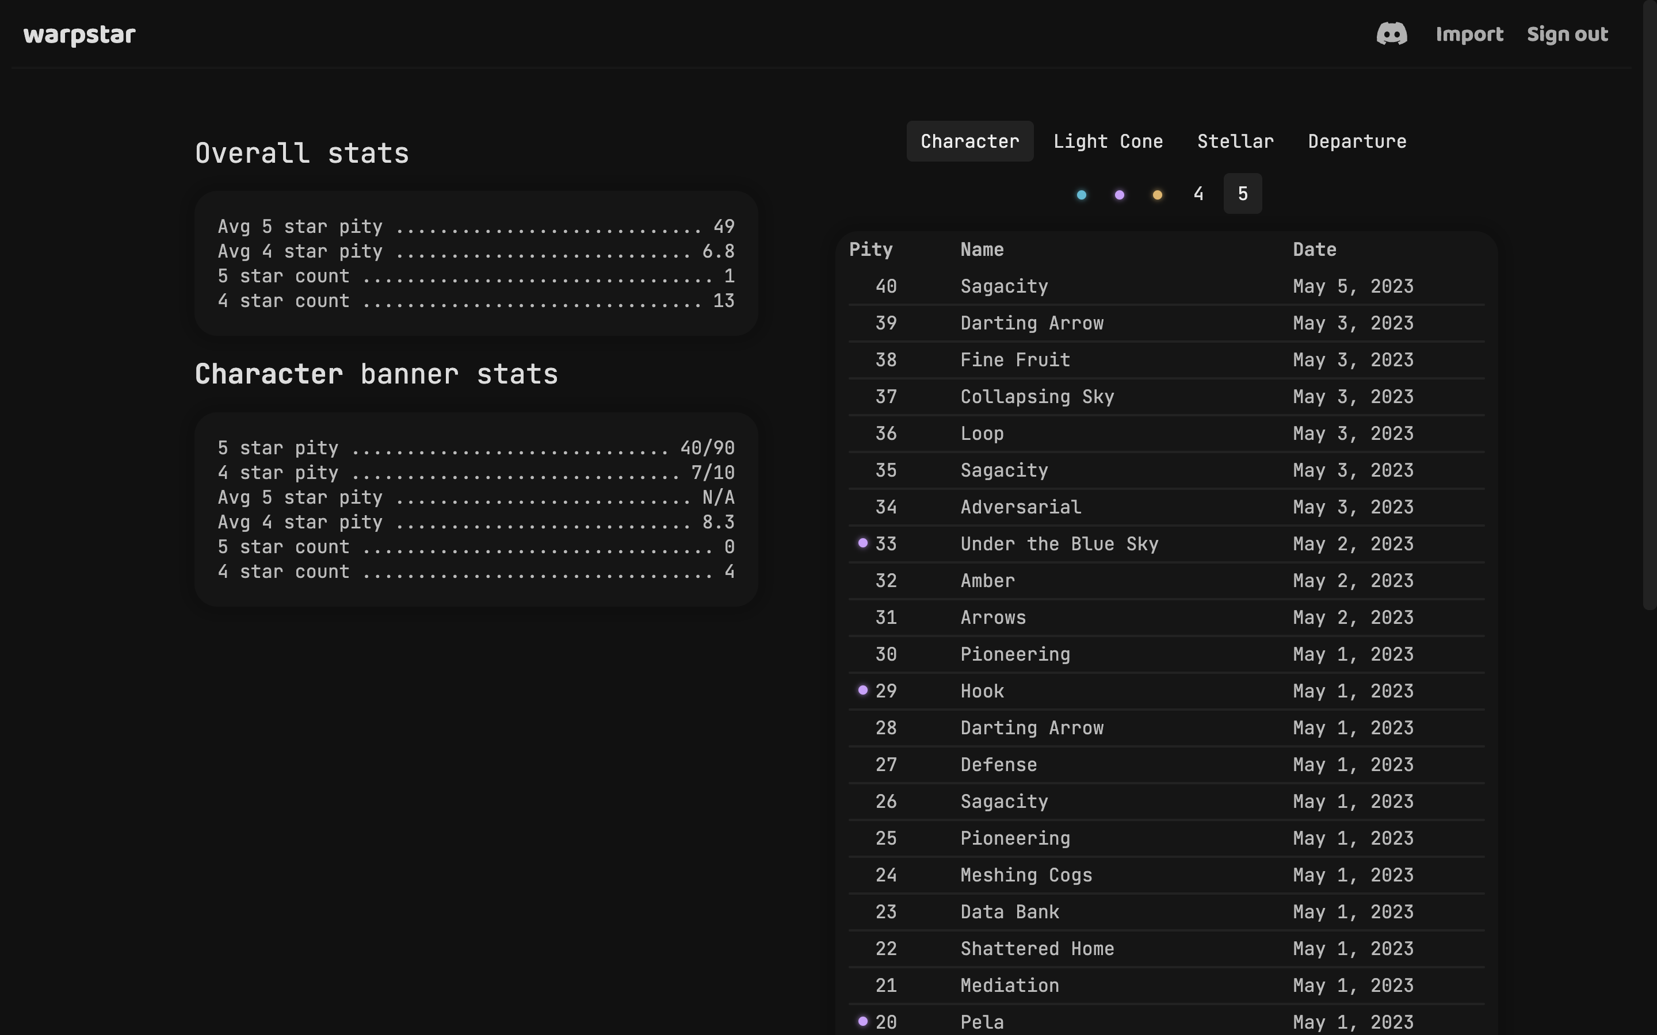Switch to the Light Cone tab
Viewport: 1657px width, 1035px height.
[x=1108, y=141]
